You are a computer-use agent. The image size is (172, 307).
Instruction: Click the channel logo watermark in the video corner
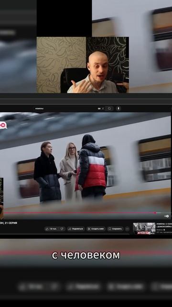click(3, 125)
